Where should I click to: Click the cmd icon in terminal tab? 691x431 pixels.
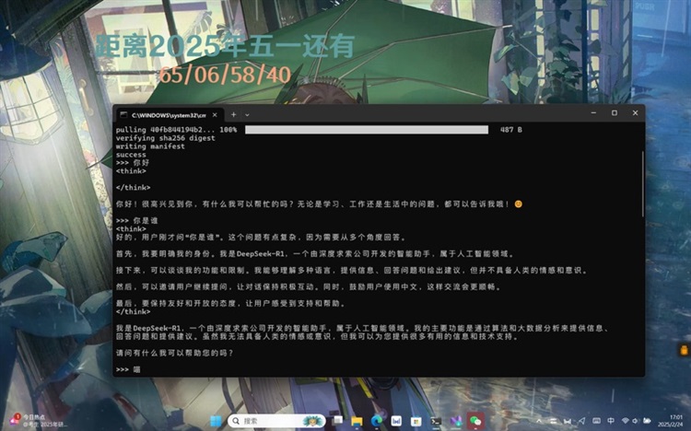coord(123,114)
